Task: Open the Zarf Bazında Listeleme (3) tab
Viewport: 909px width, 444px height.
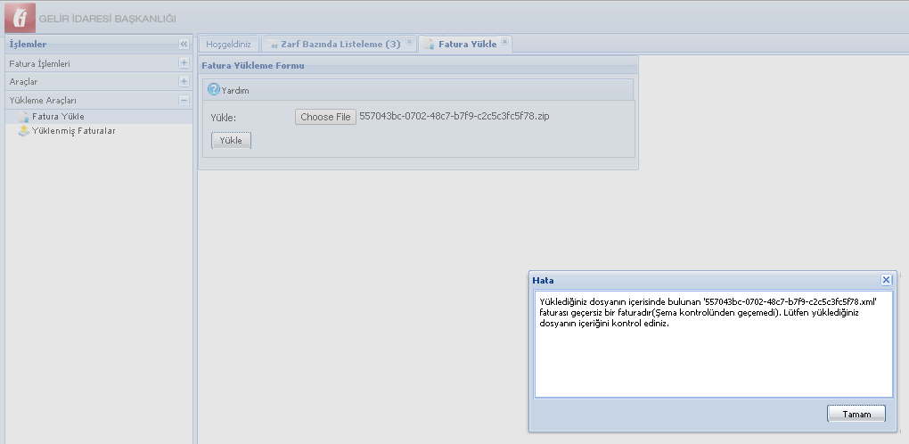Action: (x=335, y=44)
